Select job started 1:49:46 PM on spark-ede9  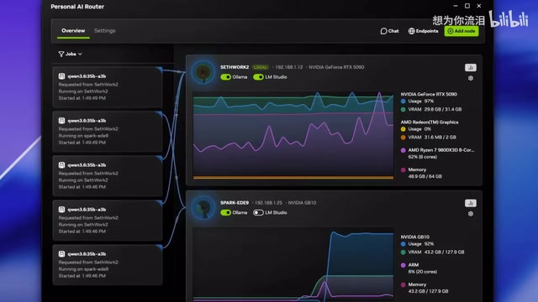[108, 265]
